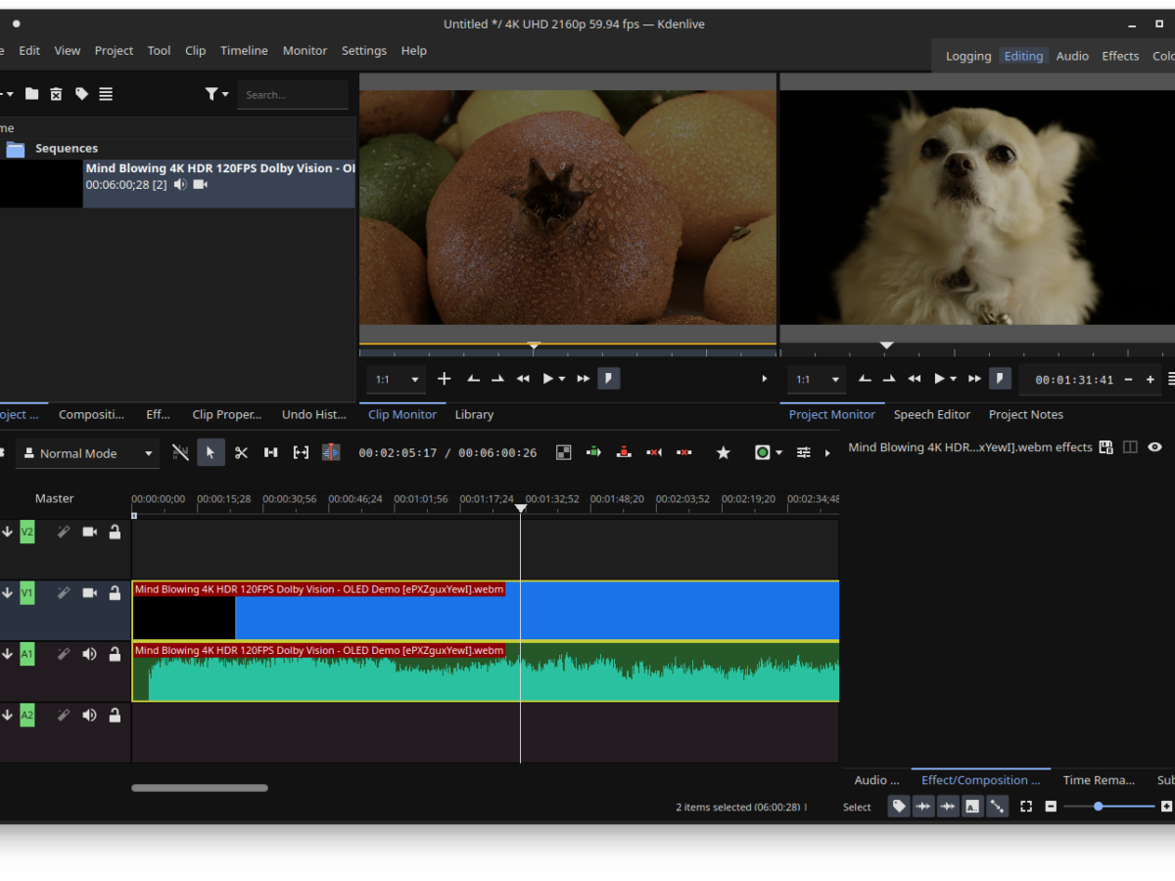Click Fit Zoom to Project icon
1175x881 pixels.
click(1025, 807)
